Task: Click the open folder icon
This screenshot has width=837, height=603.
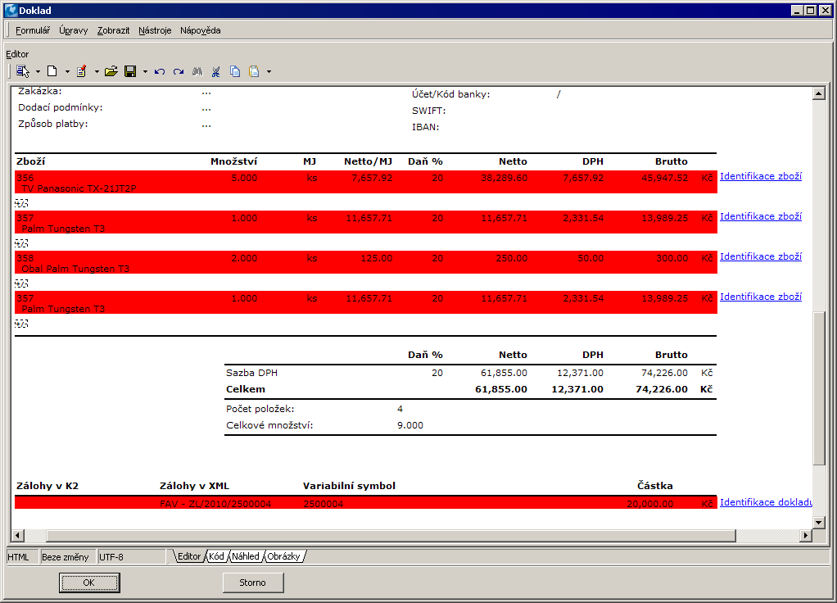Action: (x=111, y=71)
